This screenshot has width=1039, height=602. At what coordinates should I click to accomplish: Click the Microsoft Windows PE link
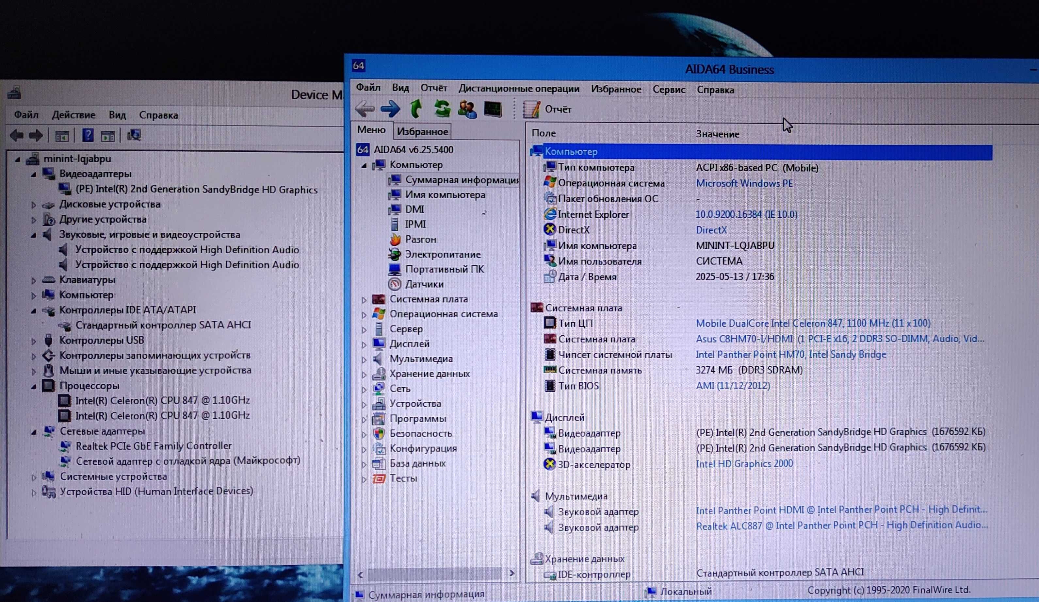click(744, 183)
